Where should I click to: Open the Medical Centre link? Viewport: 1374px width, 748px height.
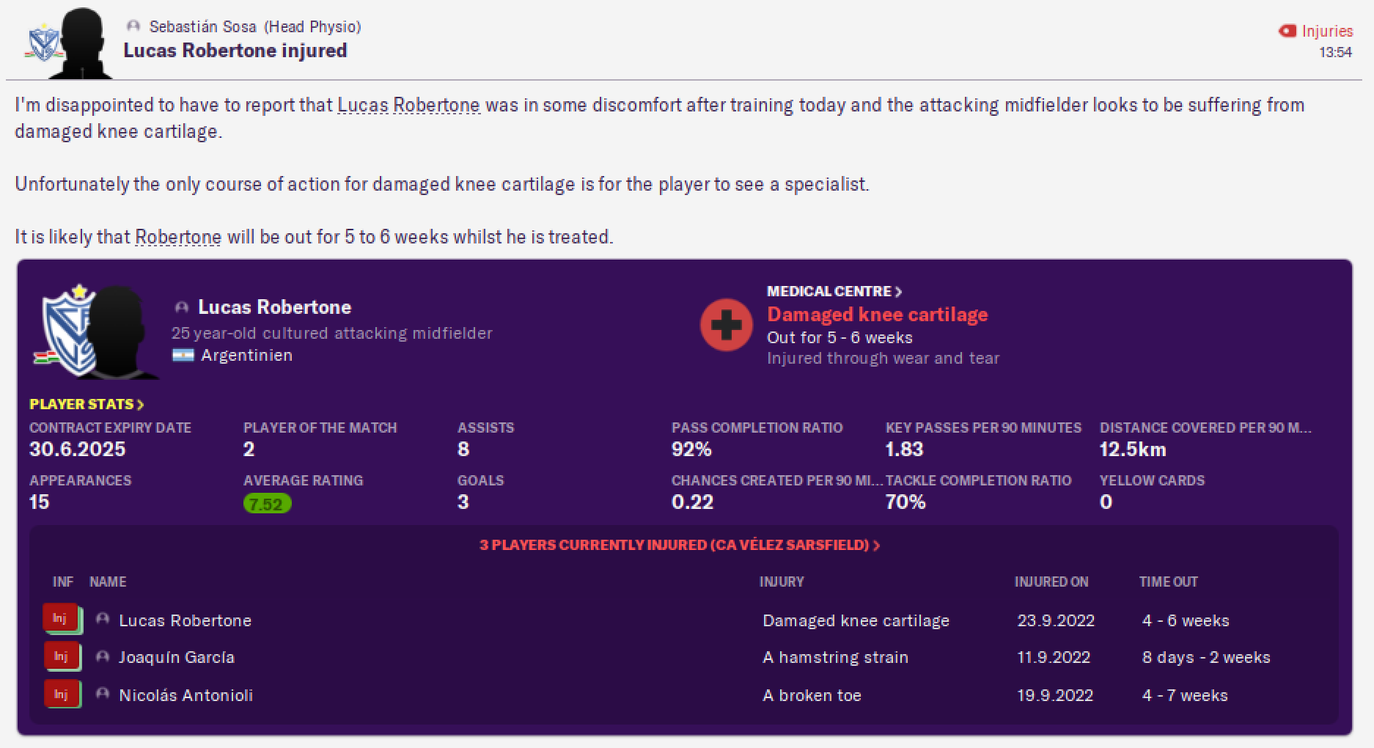point(834,291)
